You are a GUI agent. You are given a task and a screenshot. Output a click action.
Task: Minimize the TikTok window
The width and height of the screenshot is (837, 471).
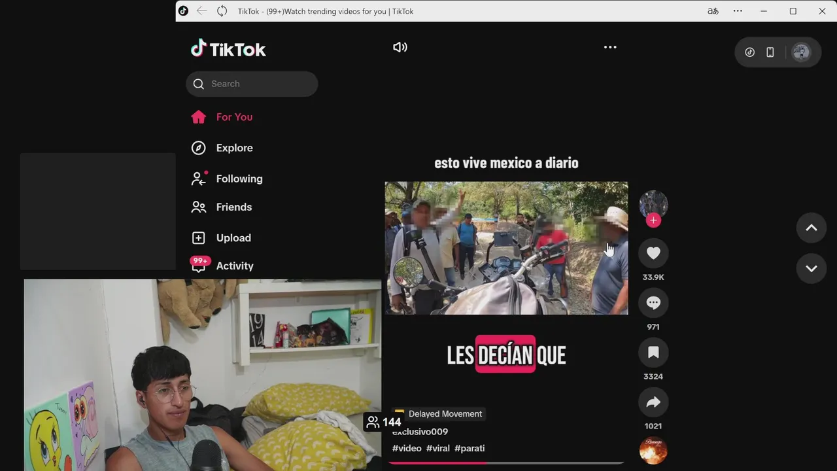(x=764, y=11)
